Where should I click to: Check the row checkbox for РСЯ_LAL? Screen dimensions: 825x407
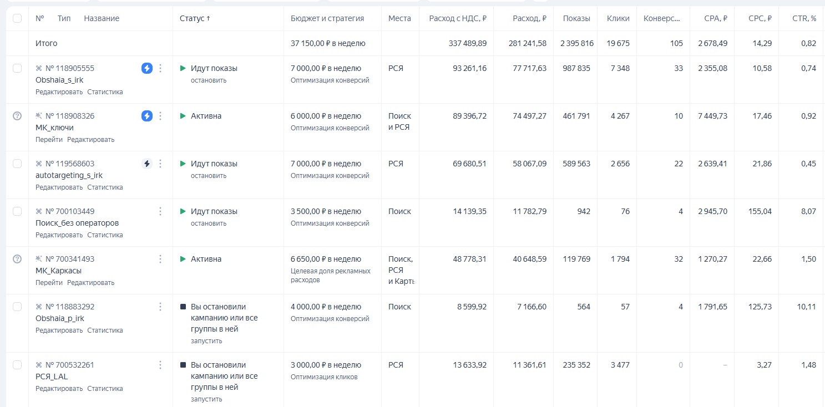tap(17, 364)
